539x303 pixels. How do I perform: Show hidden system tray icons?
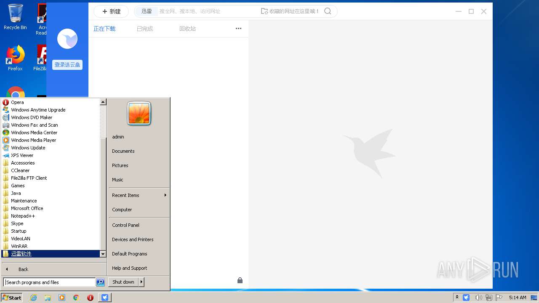[x=457, y=298]
